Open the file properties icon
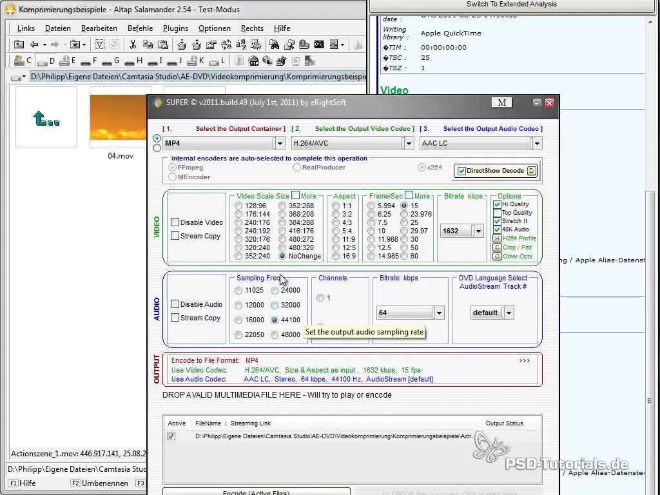 [211, 44]
